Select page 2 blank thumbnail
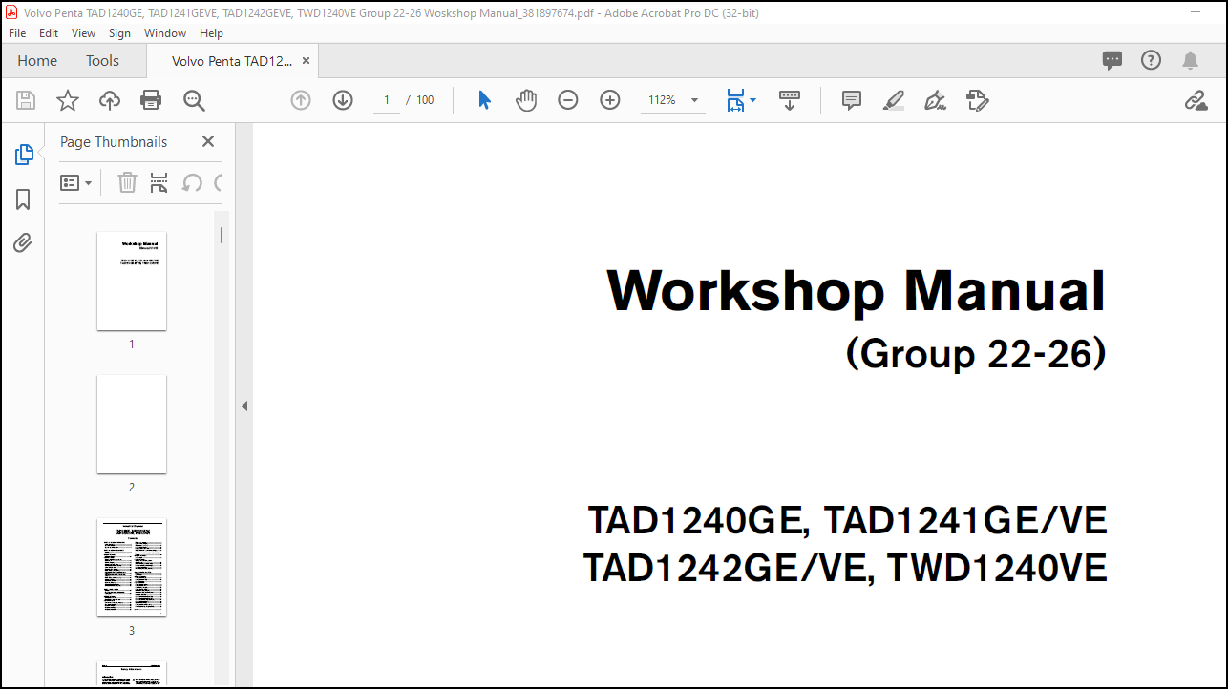 click(132, 425)
